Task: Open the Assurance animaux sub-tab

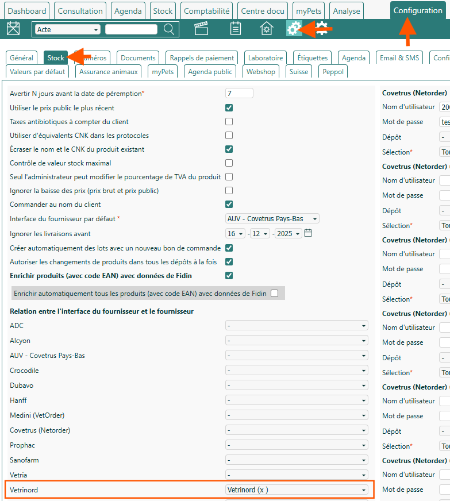Action: coord(109,72)
